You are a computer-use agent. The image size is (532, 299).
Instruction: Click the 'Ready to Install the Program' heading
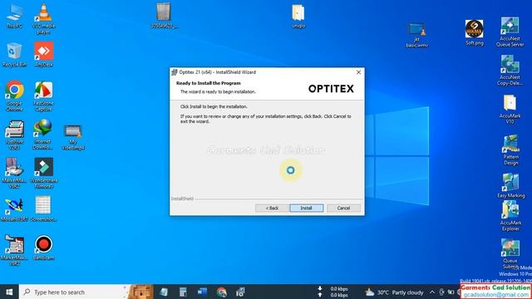[x=209, y=83]
